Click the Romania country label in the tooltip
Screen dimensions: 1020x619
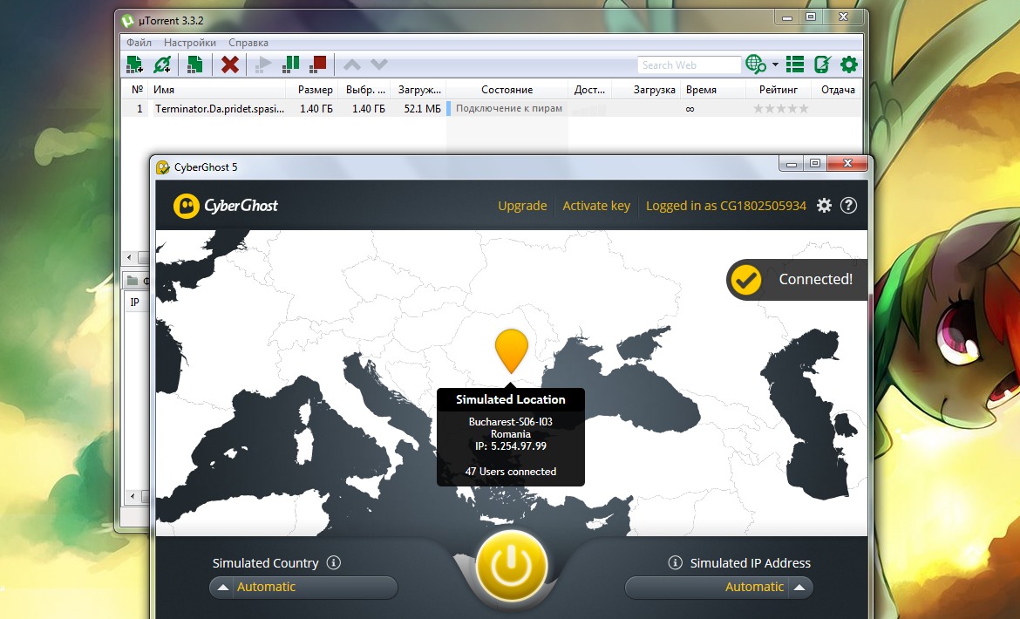(x=511, y=433)
